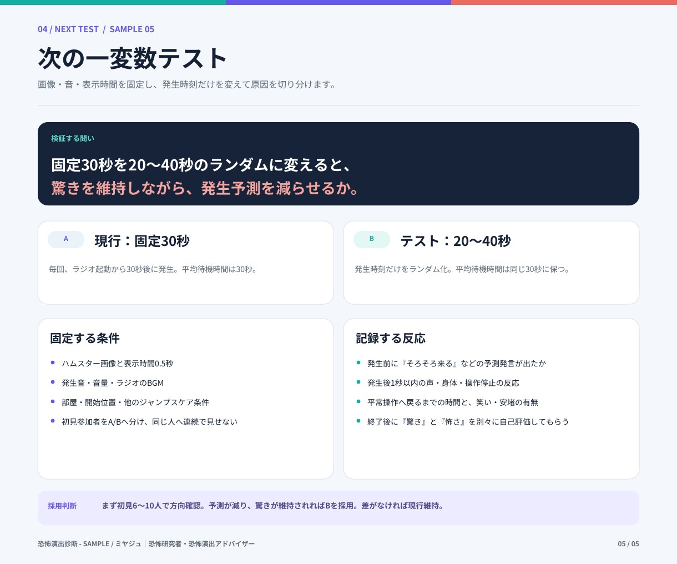The image size is (677, 564).
Task: Click the '採用判断' label
Action: [62, 506]
